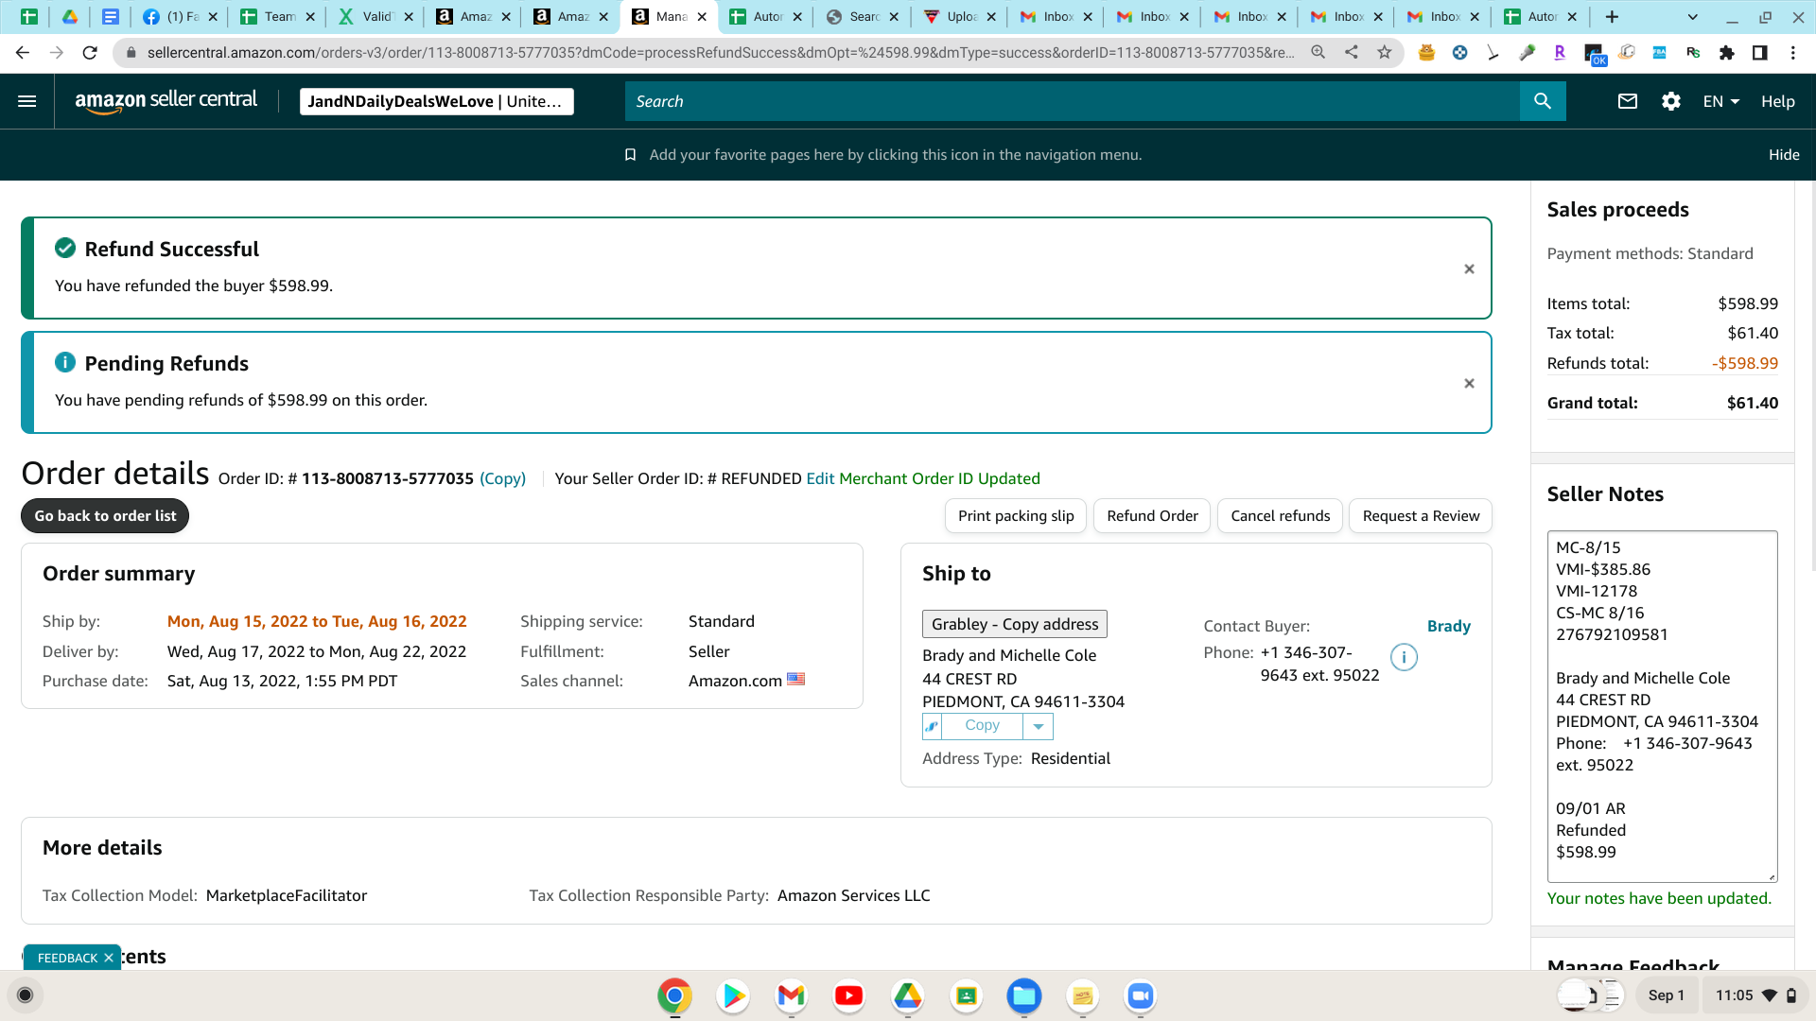1816x1021 pixels.
Task: Click the script icon left of Copy button
Action: 932,726
